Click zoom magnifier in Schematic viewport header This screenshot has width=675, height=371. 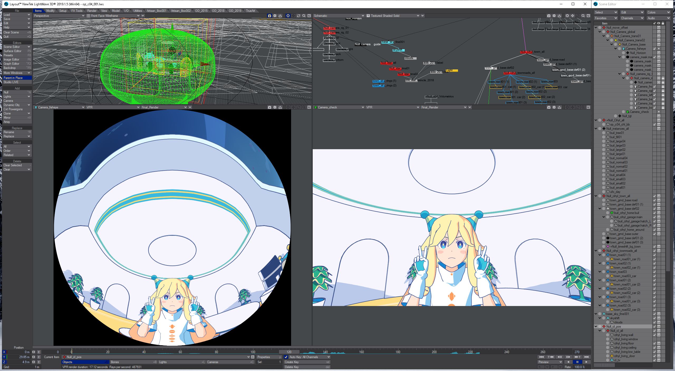[583, 16]
